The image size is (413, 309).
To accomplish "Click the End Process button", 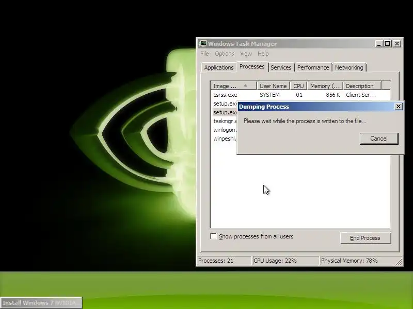I will [x=366, y=238].
